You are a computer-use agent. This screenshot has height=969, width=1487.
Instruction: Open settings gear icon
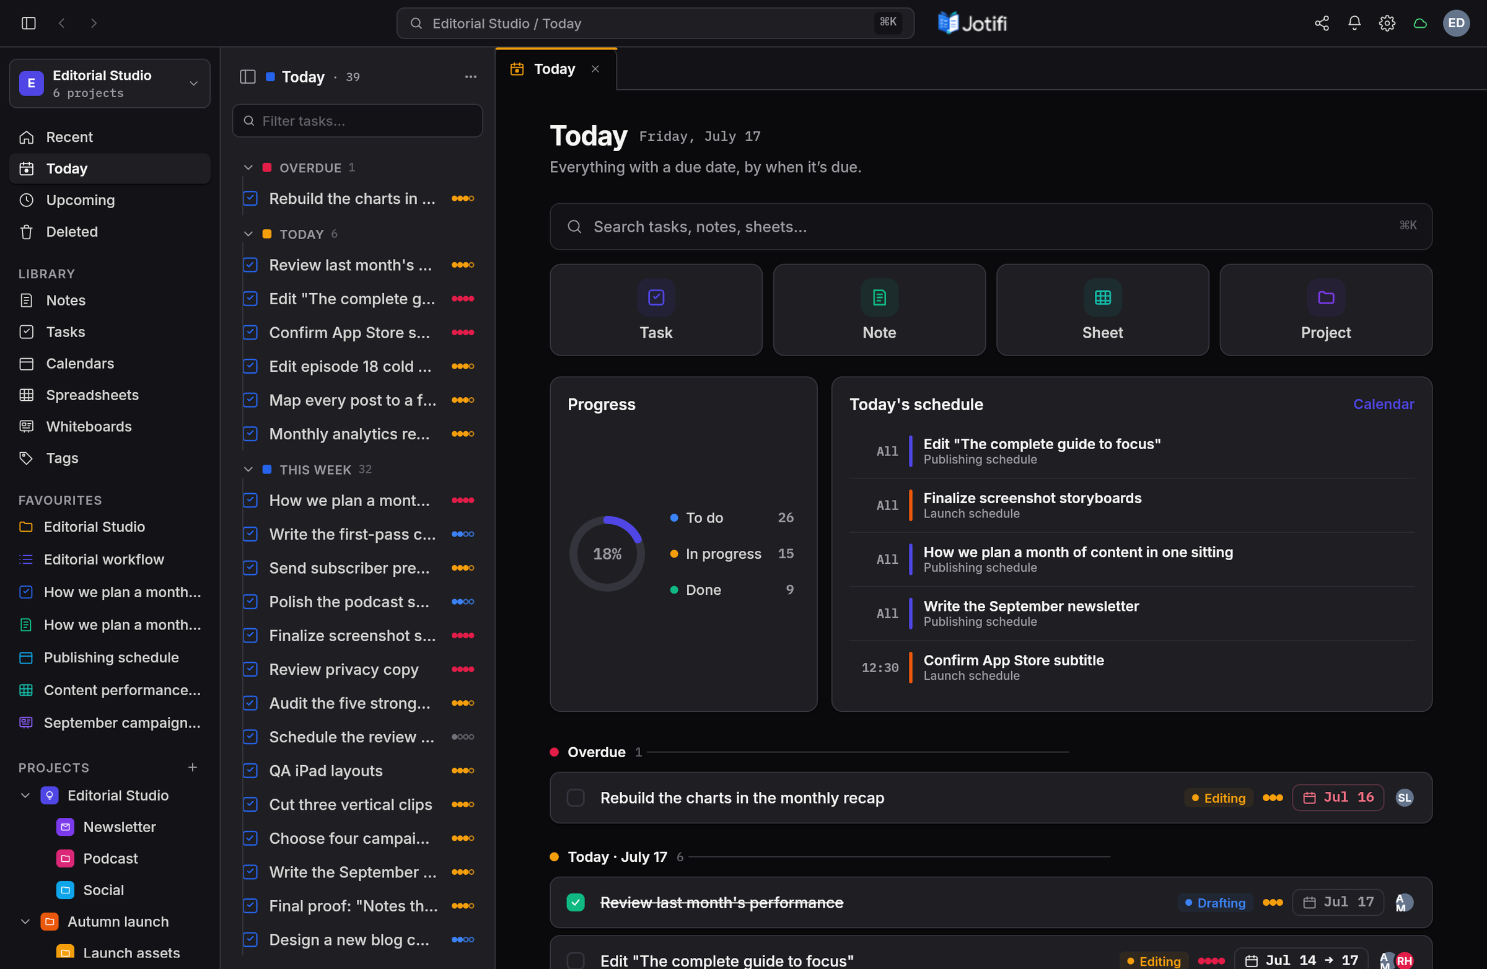[1387, 23]
